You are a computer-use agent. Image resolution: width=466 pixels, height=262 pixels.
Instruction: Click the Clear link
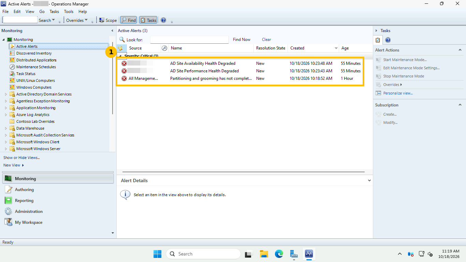(x=266, y=40)
